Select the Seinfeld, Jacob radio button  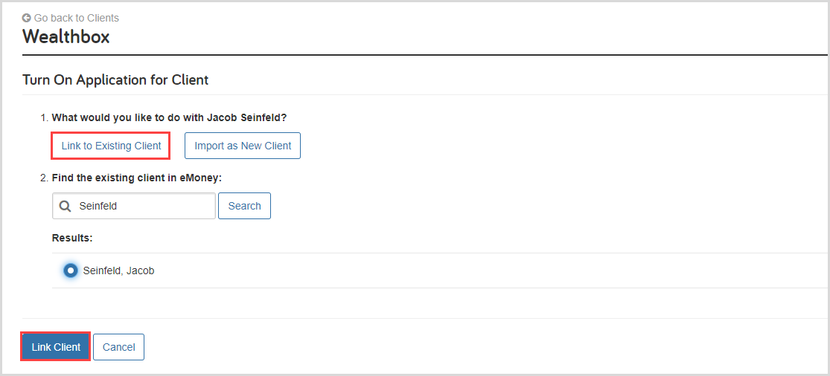pyautogui.click(x=71, y=270)
